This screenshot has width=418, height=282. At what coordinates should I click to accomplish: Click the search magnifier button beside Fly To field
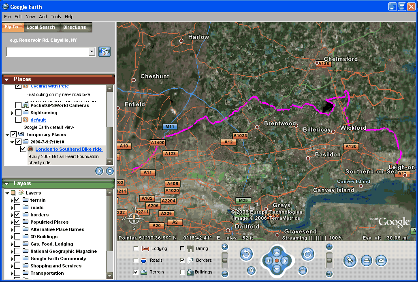click(104, 51)
